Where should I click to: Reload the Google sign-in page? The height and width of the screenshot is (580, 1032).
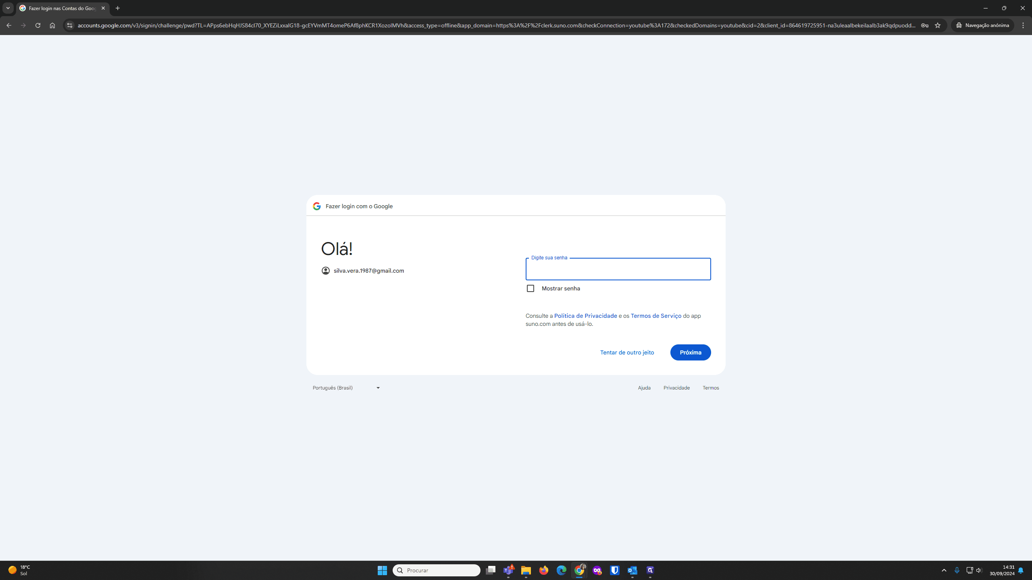click(38, 25)
